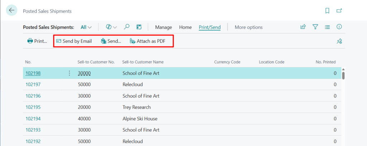Expand the Copilot dropdown arrow

pos(115,27)
